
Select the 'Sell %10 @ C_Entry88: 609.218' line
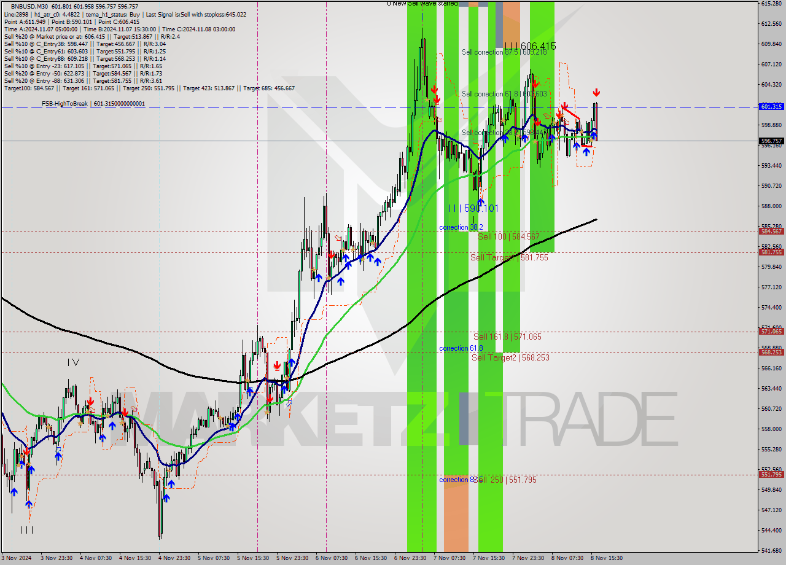(x=85, y=58)
